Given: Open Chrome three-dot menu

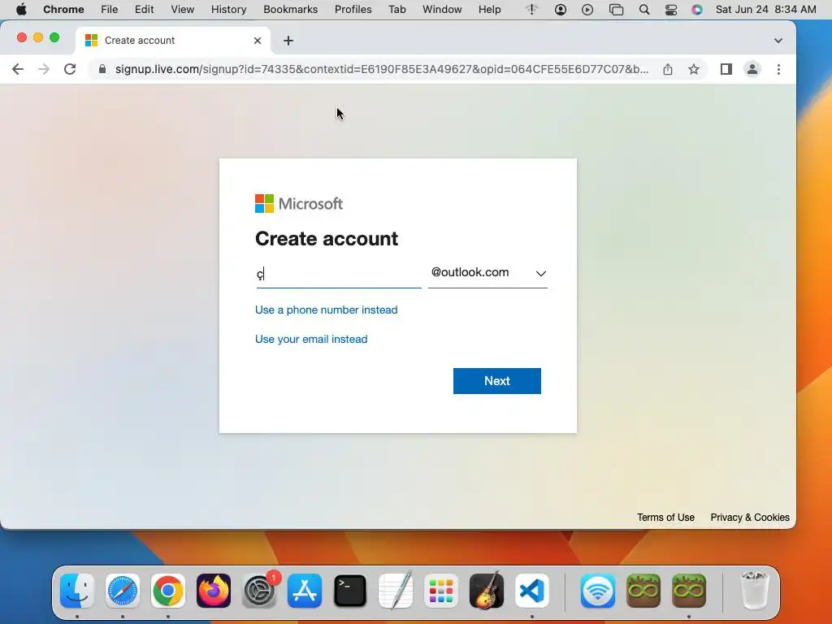Looking at the screenshot, I should [x=778, y=69].
